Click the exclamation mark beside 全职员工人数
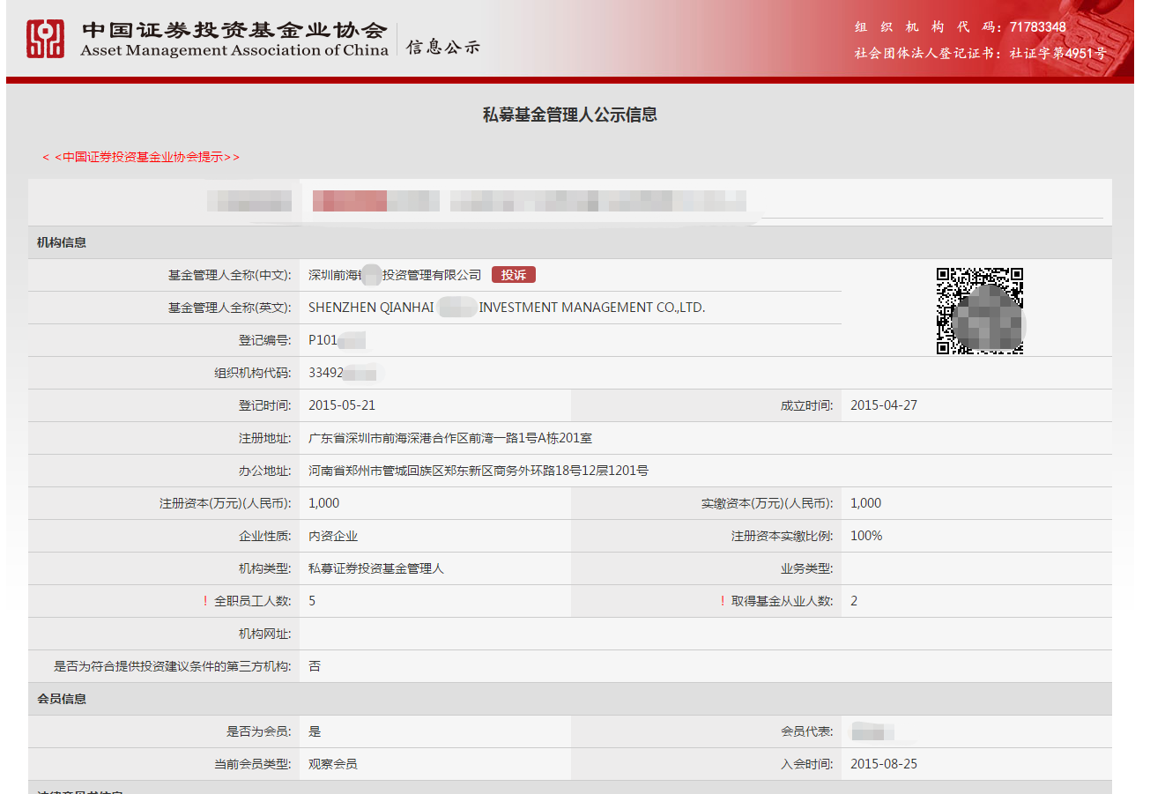This screenshot has width=1150, height=794. coord(204,601)
